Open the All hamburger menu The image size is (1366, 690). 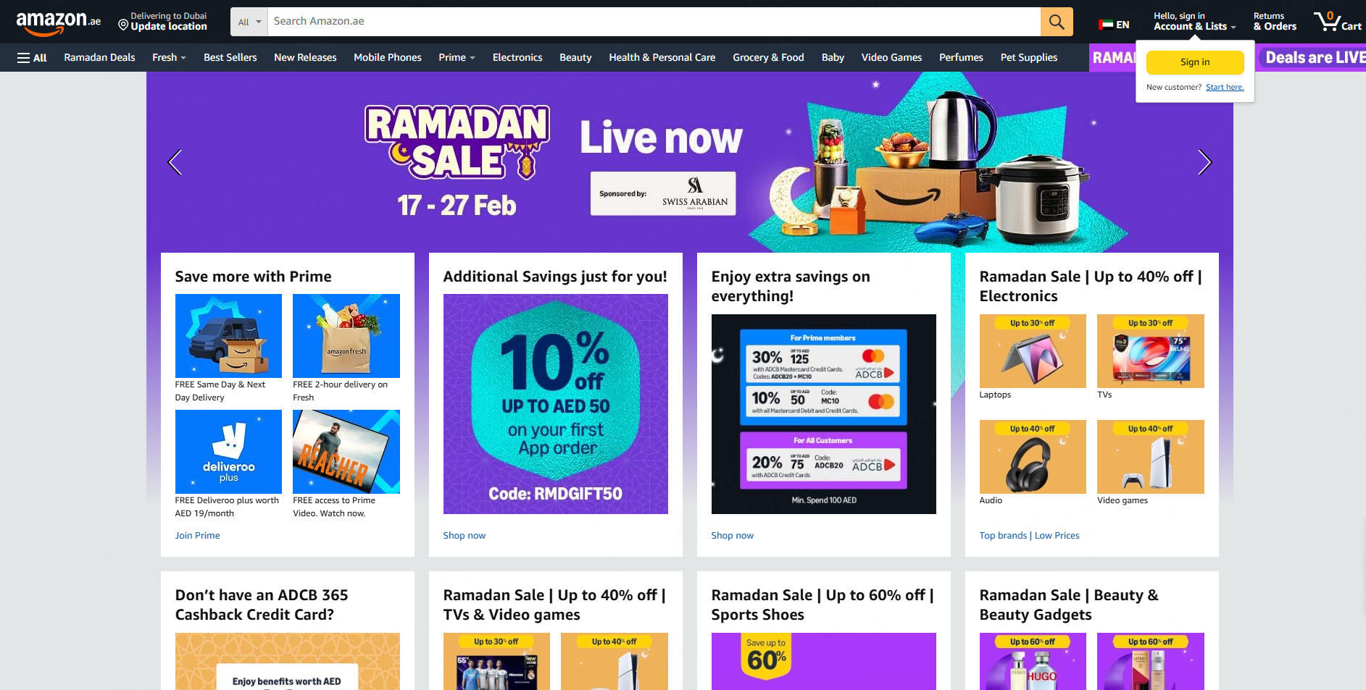click(x=32, y=58)
